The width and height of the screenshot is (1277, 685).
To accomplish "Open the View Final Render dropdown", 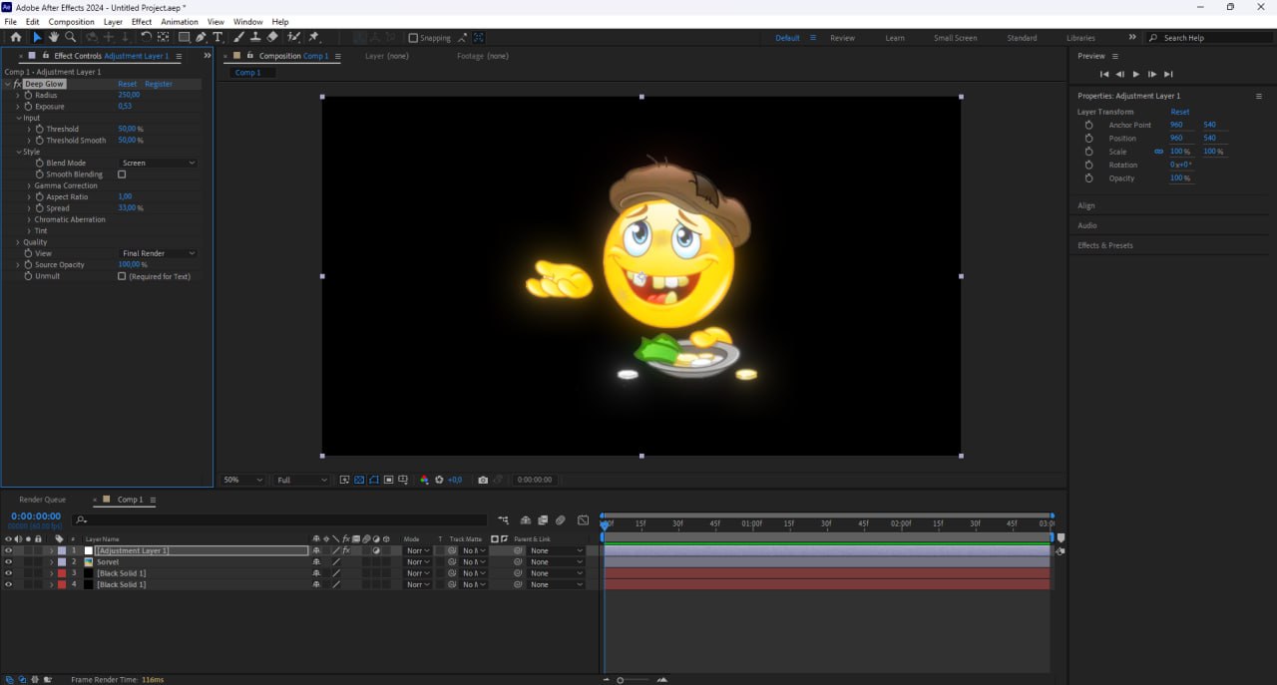I will 158,253.
